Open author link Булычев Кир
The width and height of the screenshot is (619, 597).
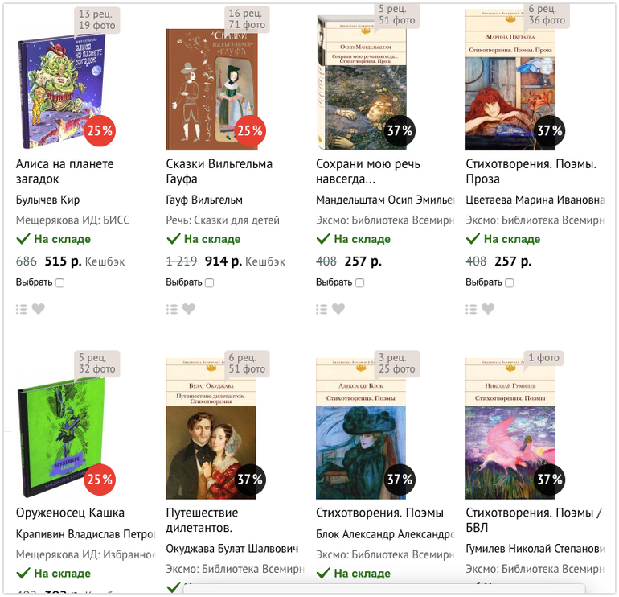pos(48,200)
